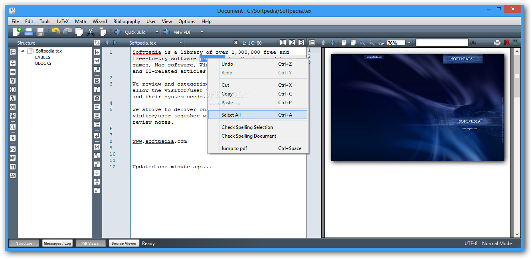Click the Cut scissors icon
532x259 pixels.
91,32
